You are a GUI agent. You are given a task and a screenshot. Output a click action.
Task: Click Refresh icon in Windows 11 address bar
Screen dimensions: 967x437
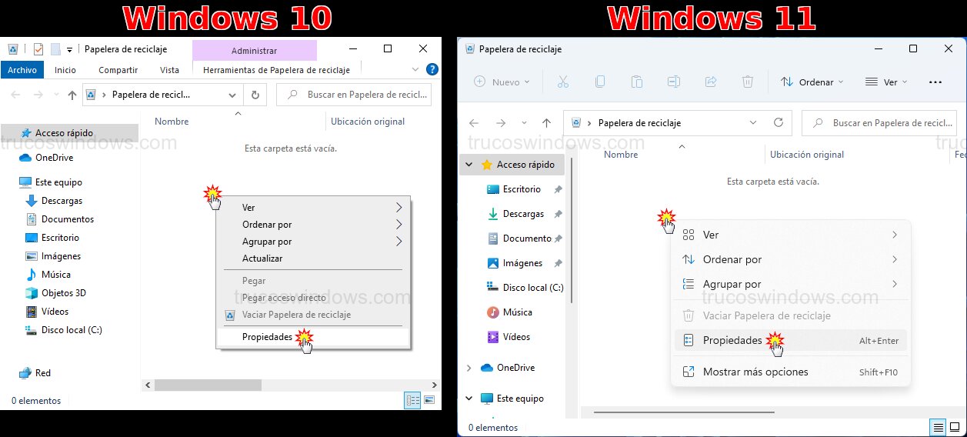coord(779,122)
